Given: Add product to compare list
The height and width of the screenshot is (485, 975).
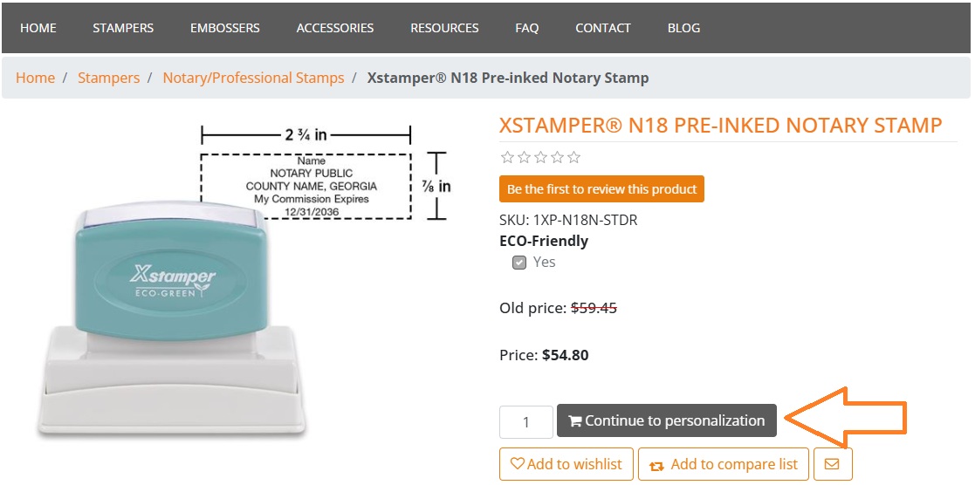Looking at the screenshot, I should coord(724,464).
